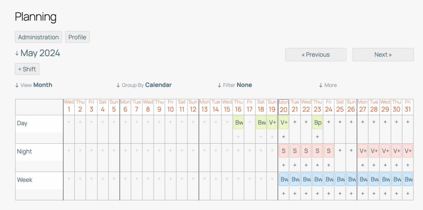This screenshot has width=423, height=210.
Task: Expand the More options menu
Action: point(328,85)
